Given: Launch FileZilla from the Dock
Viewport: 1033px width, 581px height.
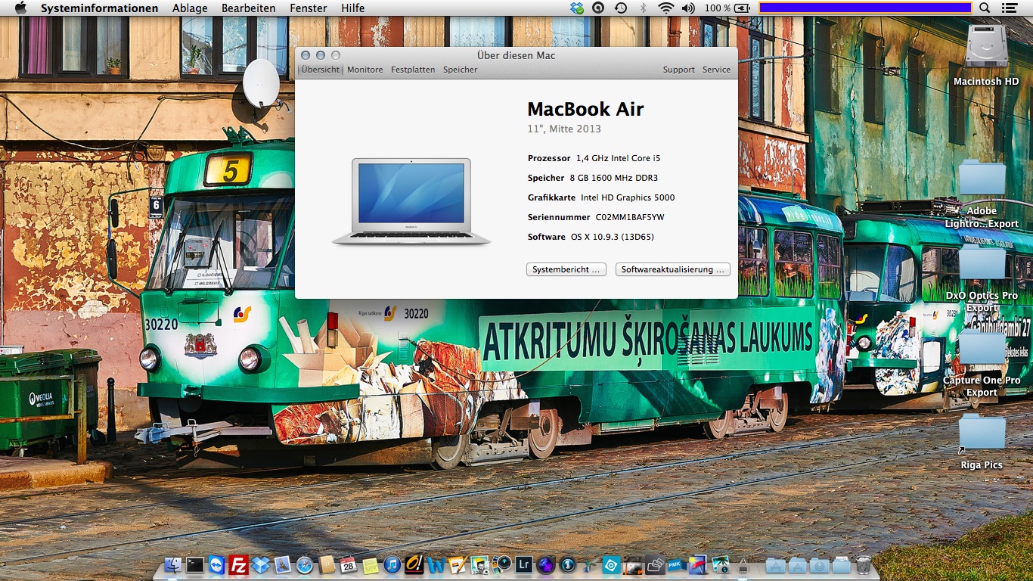Looking at the screenshot, I should [238, 565].
